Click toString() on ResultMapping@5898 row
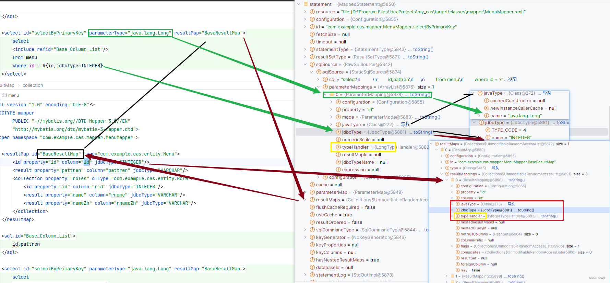Viewport: 610px width, 283px height. click(x=516, y=180)
